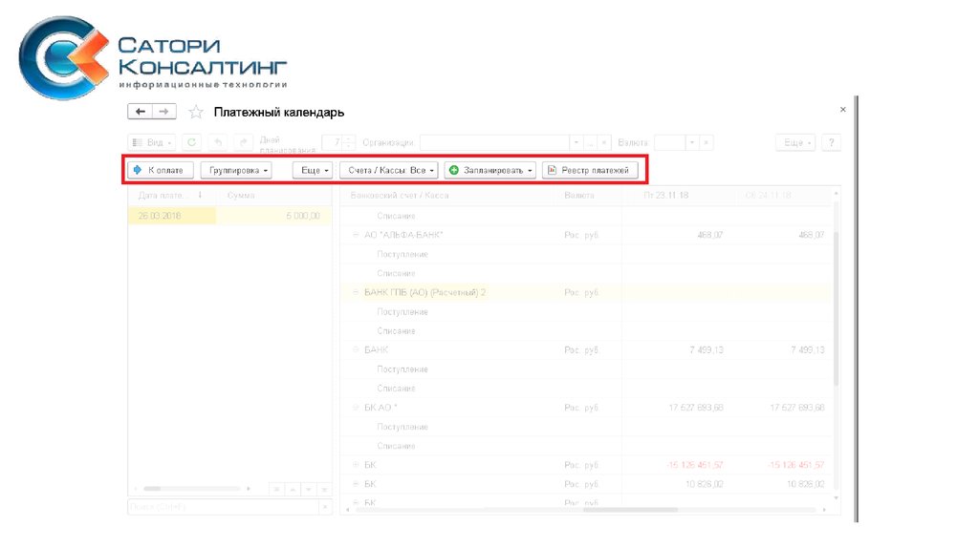Open the Вид view menu
The image size is (979, 548).
tap(151, 142)
